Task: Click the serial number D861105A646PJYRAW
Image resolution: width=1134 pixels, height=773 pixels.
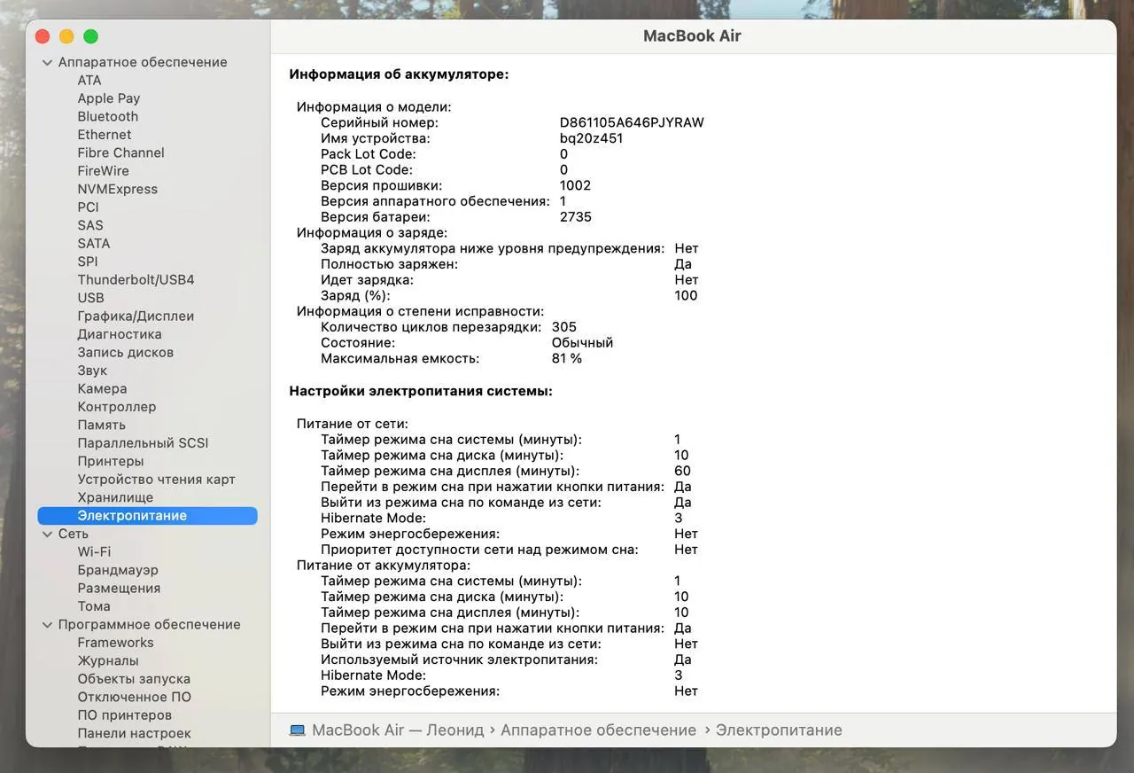Action: [x=632, y=122]
